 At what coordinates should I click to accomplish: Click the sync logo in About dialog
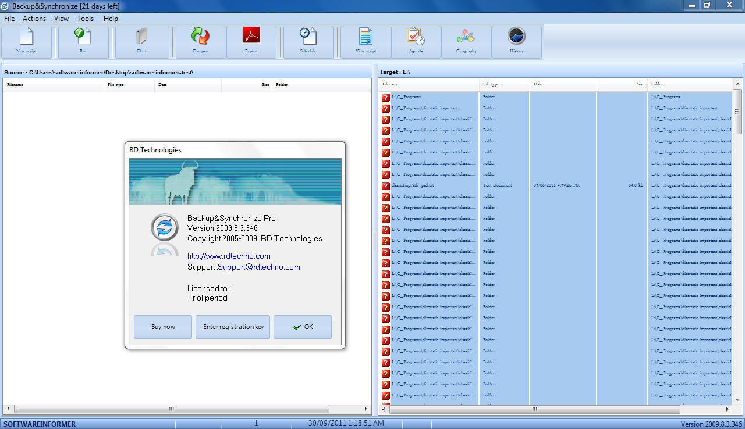point(165,227)
